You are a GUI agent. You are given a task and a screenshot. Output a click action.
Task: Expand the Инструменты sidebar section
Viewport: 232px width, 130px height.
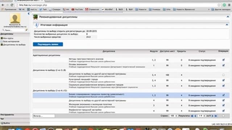pos(15,115)
